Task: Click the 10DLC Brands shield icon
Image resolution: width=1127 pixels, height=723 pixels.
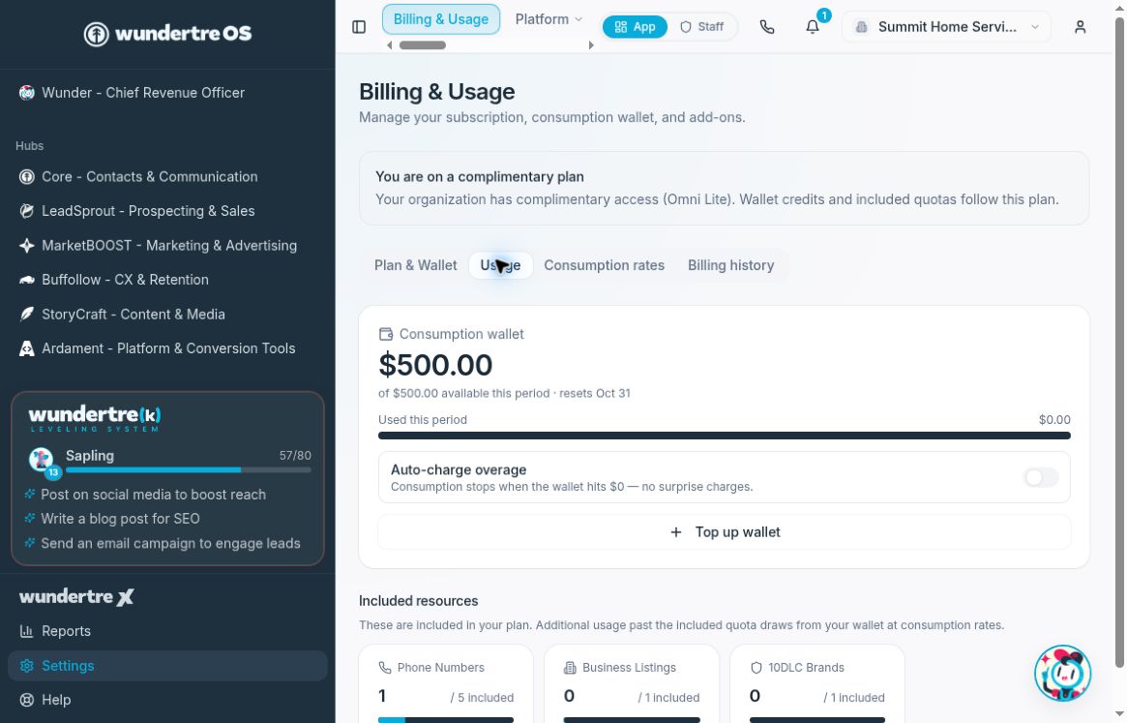Action: coord(756,668)
